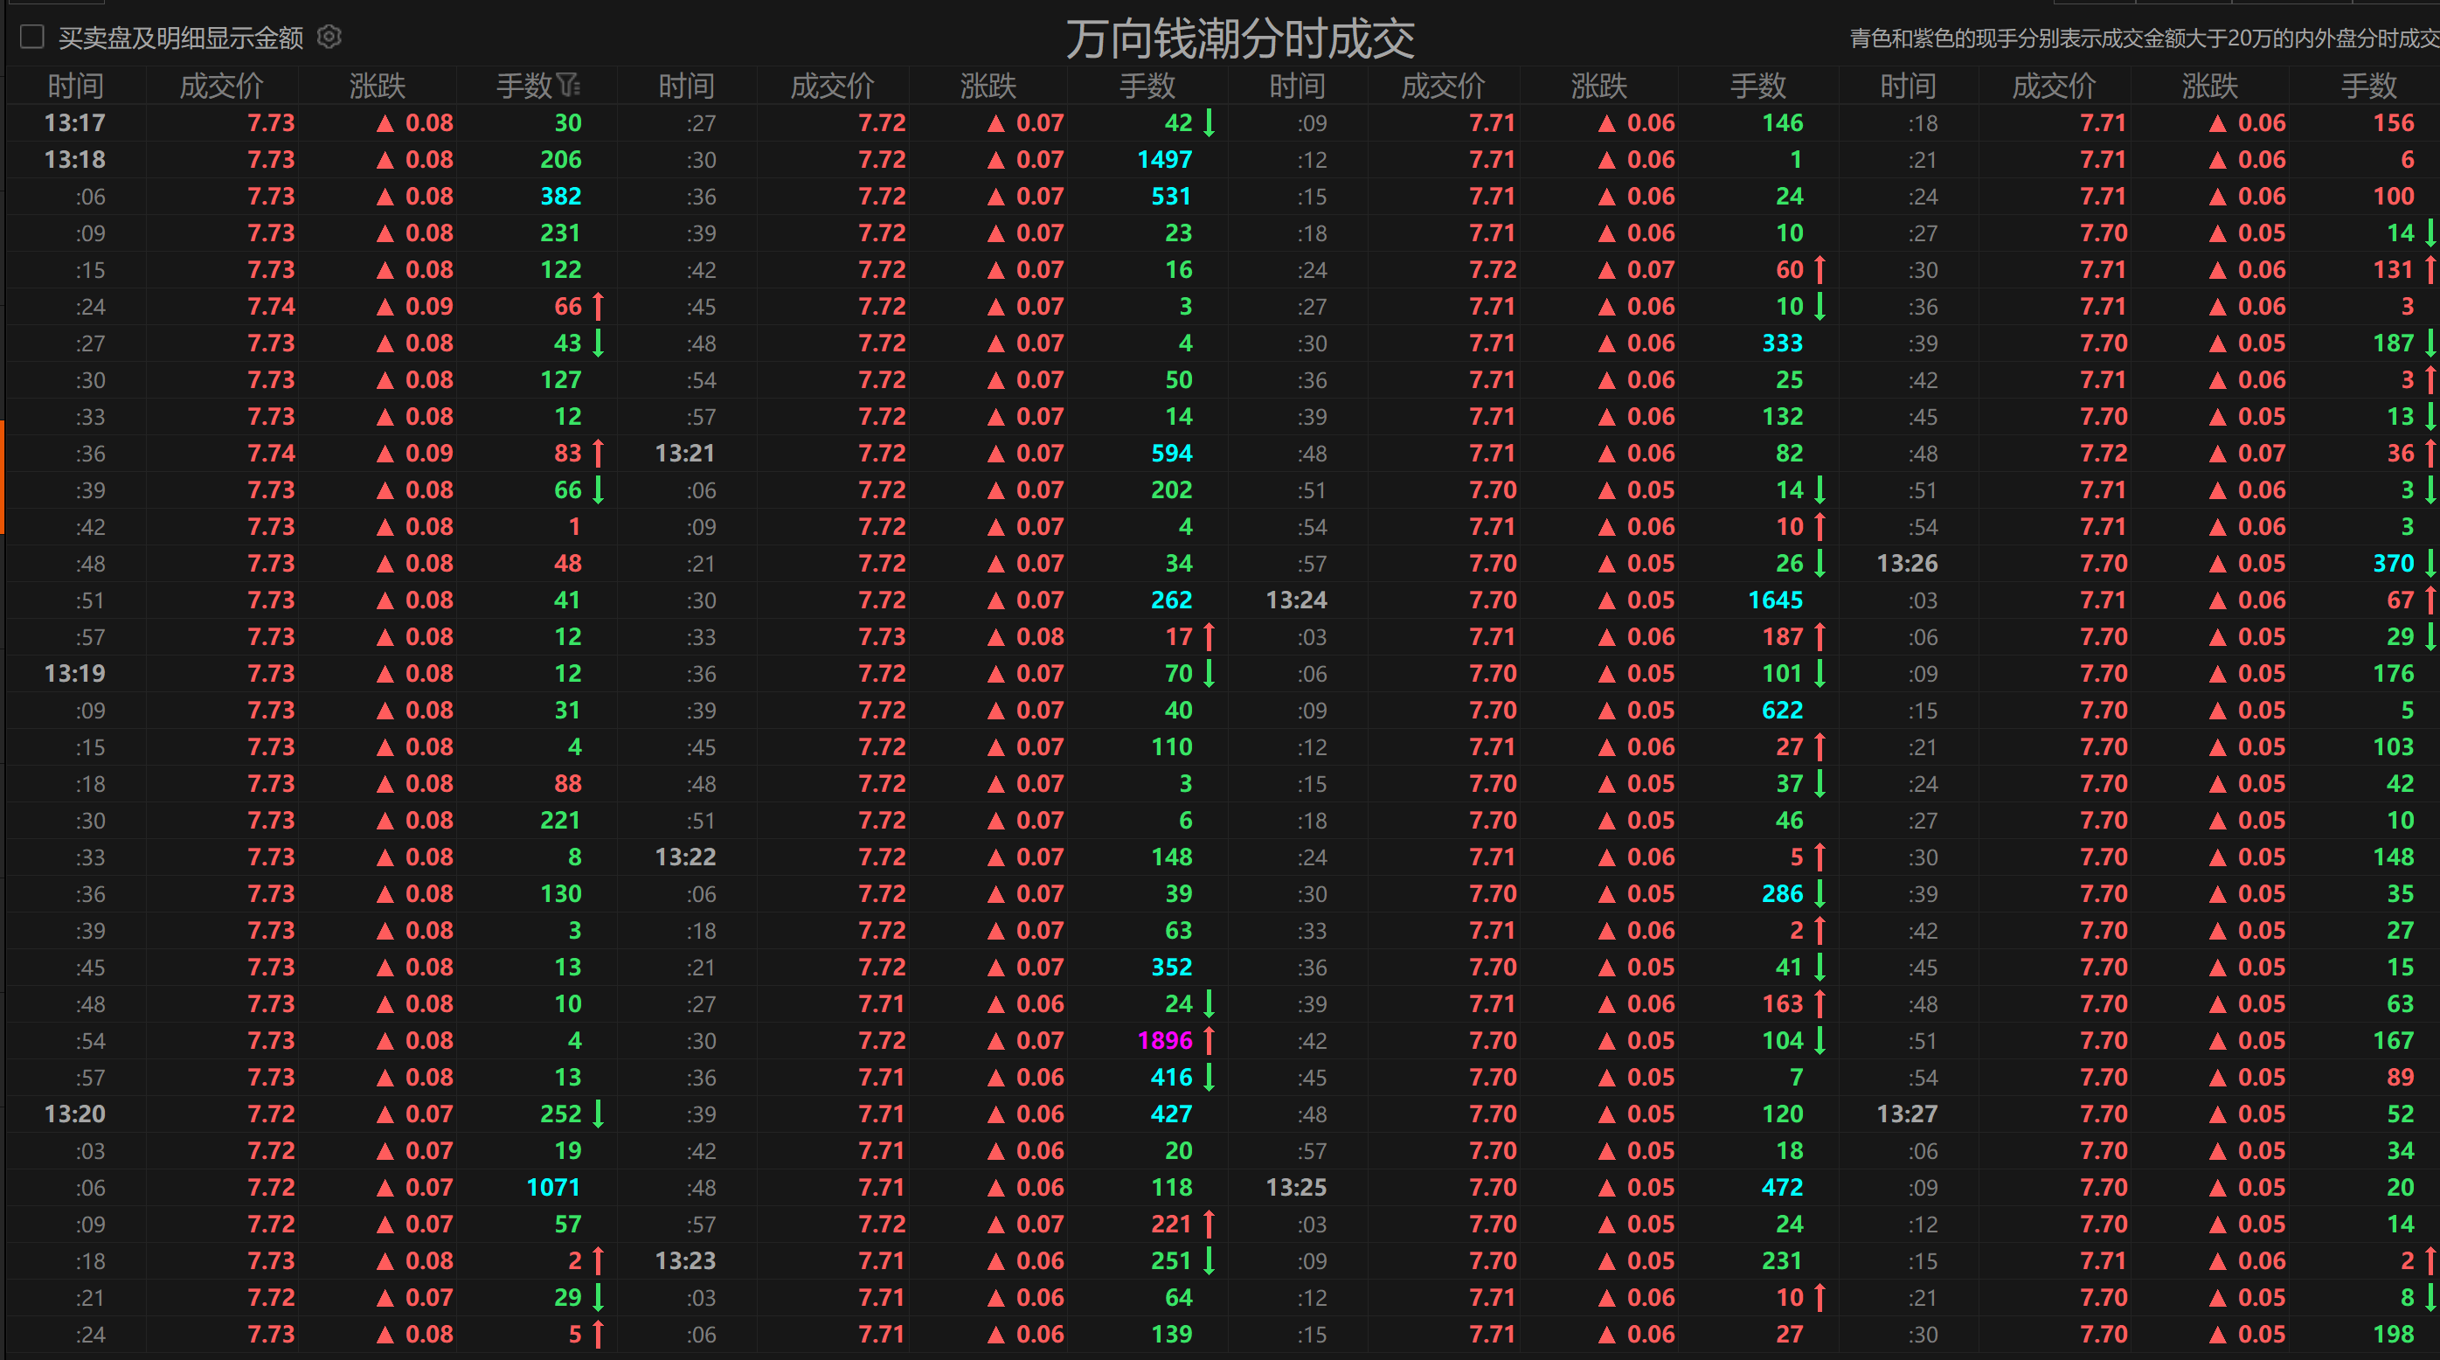The height and width of the screenshot is (1360, 2440).
Task: Select the 13:21 time label
Action: [685, 454]
